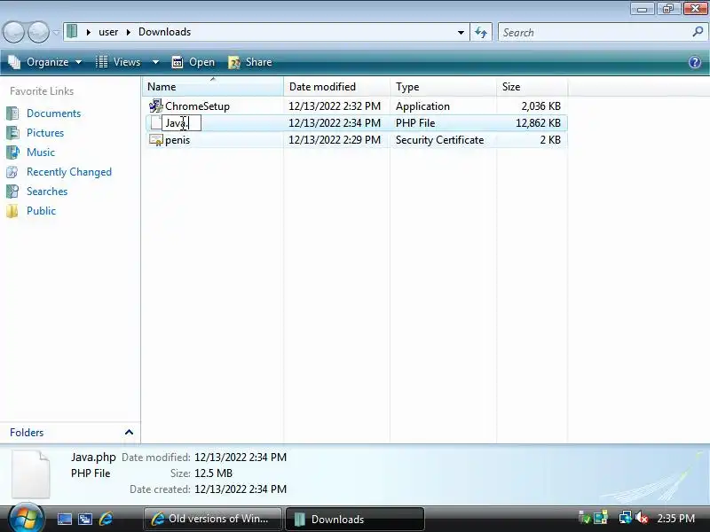Screen dimensions: 710x532
Task: Open the Help question mark icon
Action: tap(695, 62)
